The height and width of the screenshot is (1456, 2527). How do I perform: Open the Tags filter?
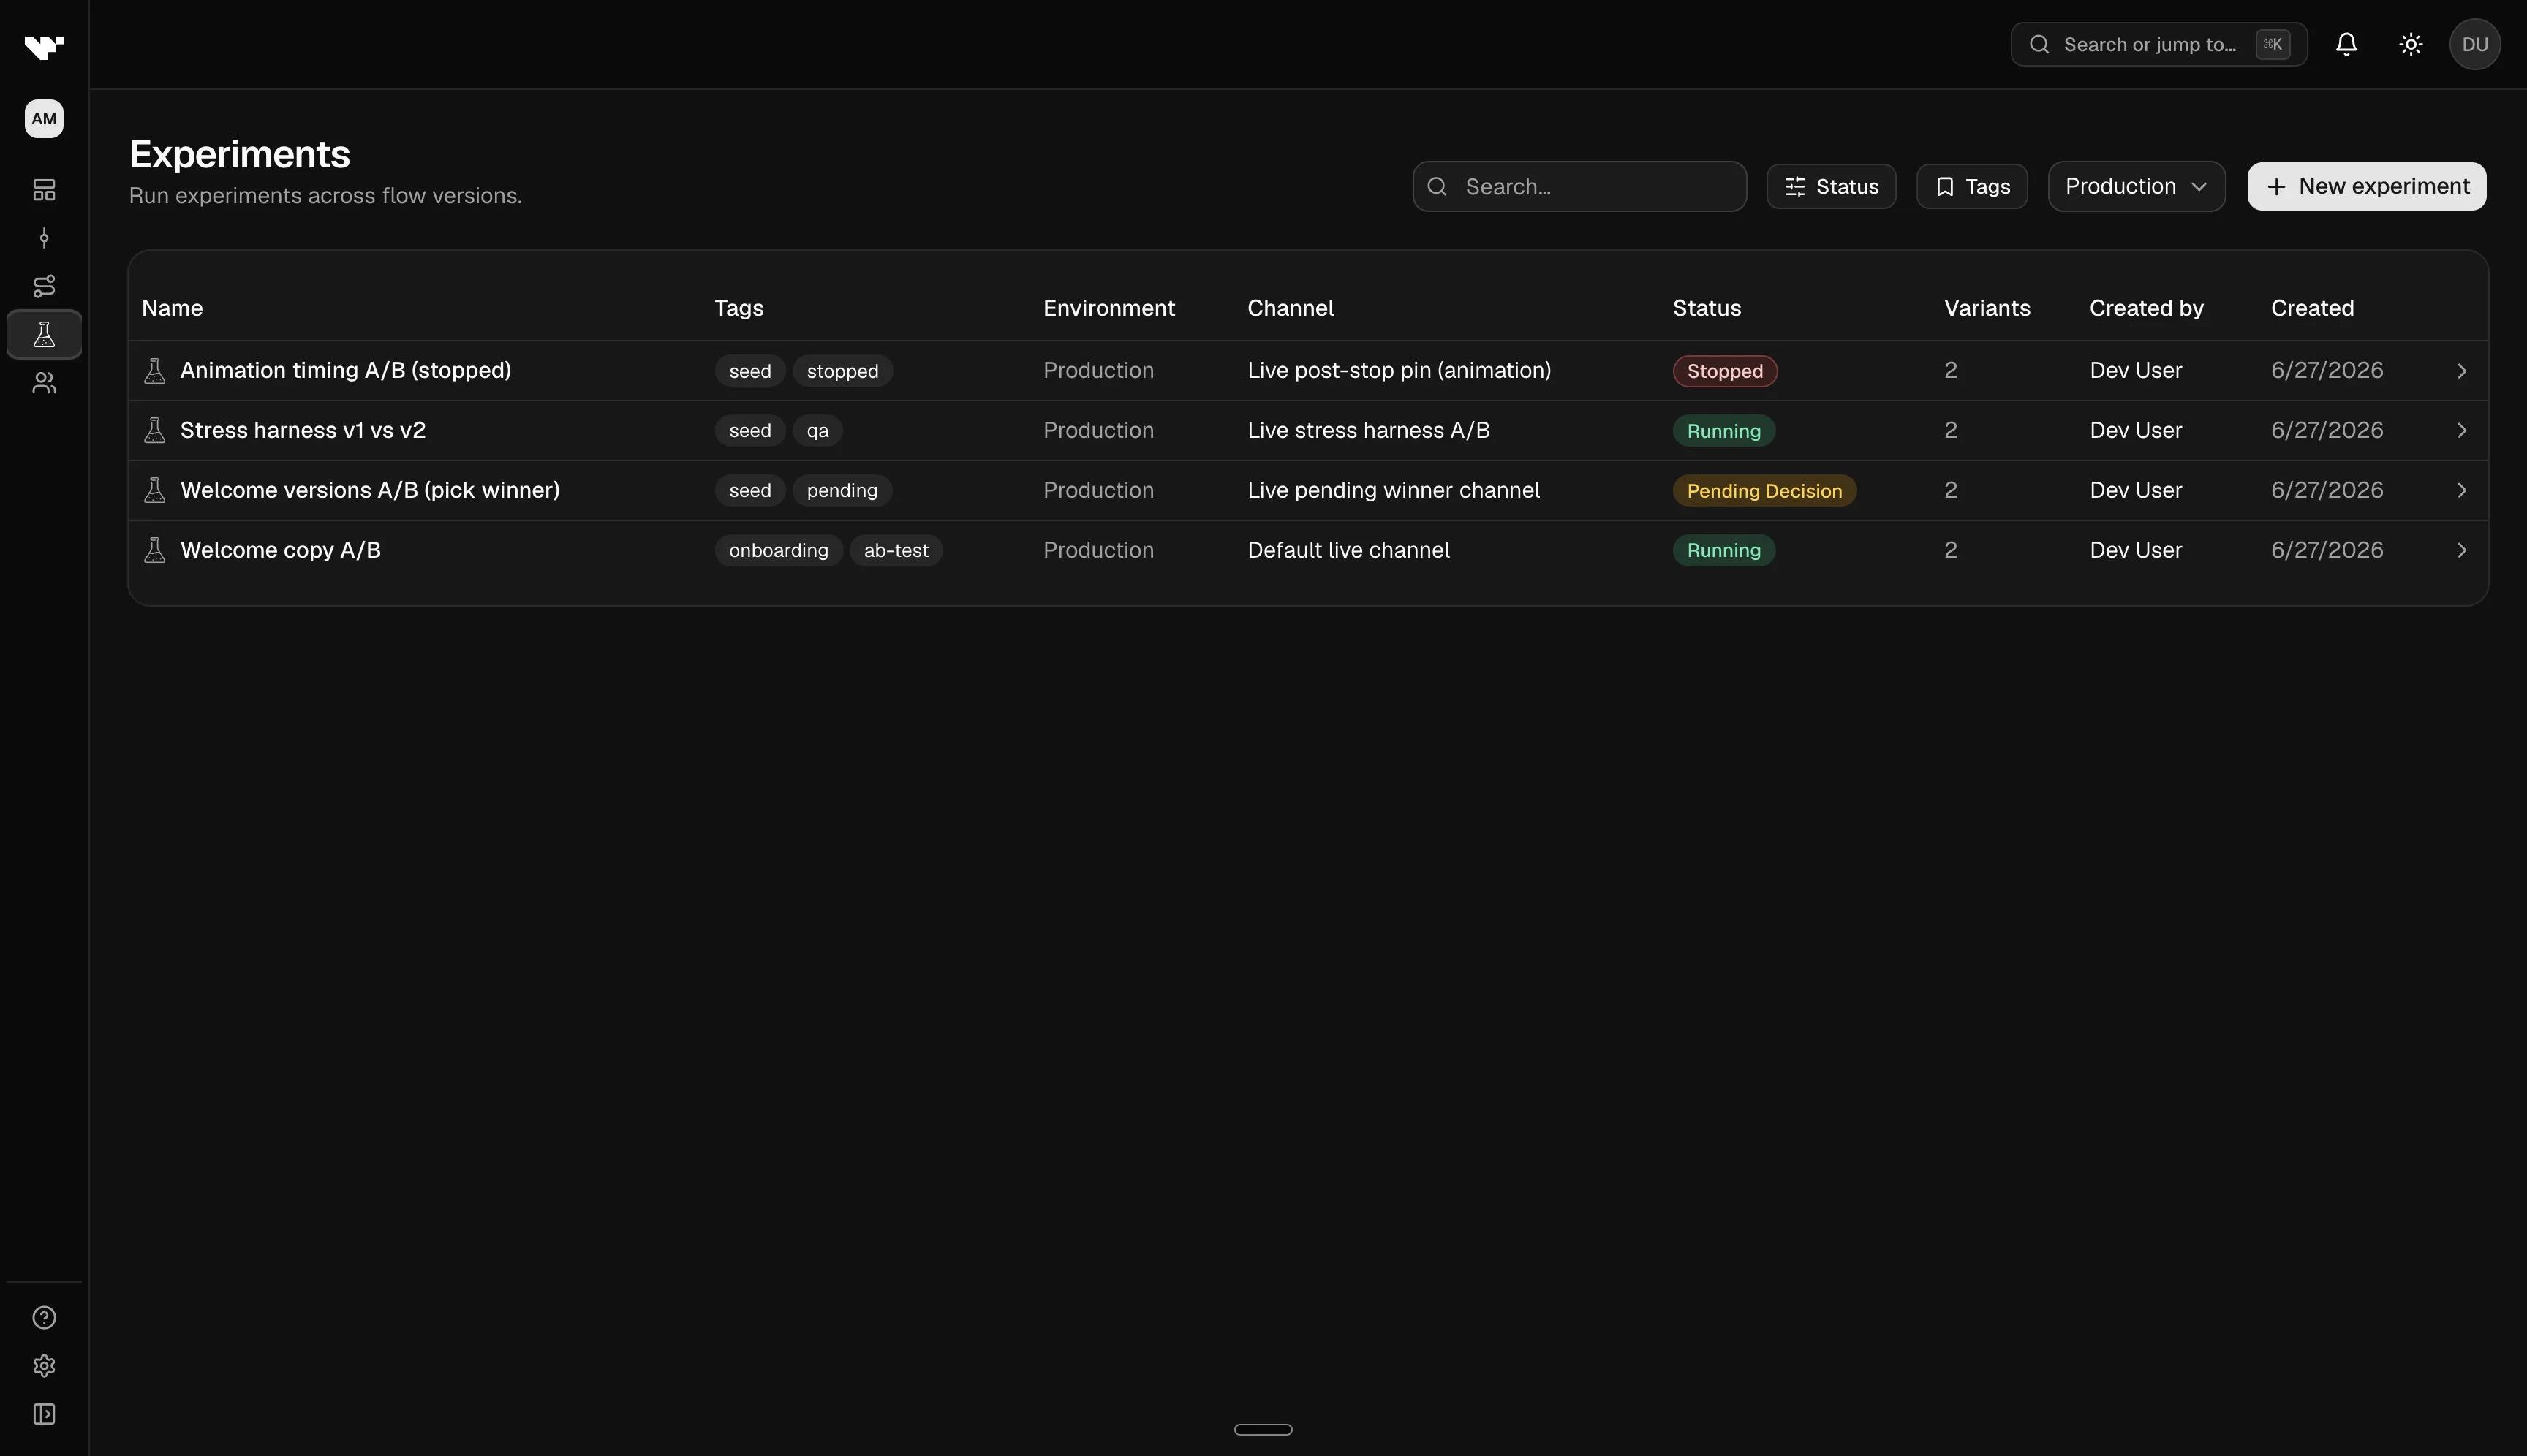[1972, 186]
